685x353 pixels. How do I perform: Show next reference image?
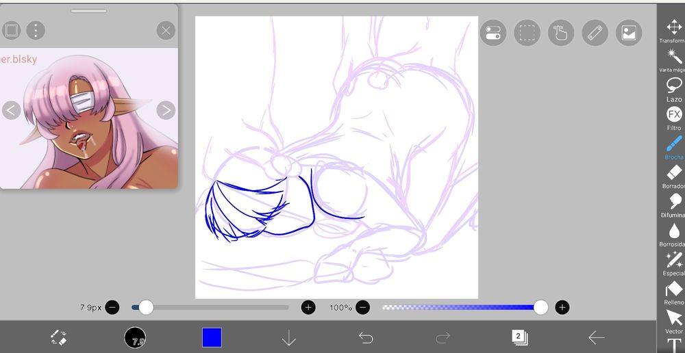click(x=166, y=110)
